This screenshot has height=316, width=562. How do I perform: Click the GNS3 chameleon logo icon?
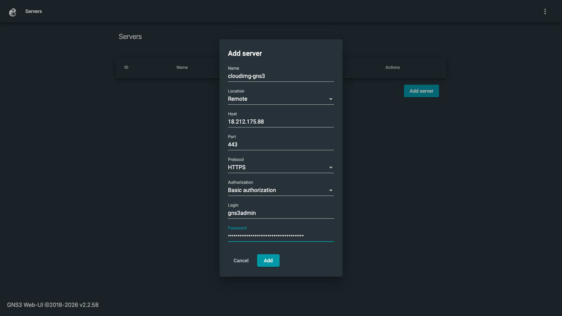[x=13, y=12]
